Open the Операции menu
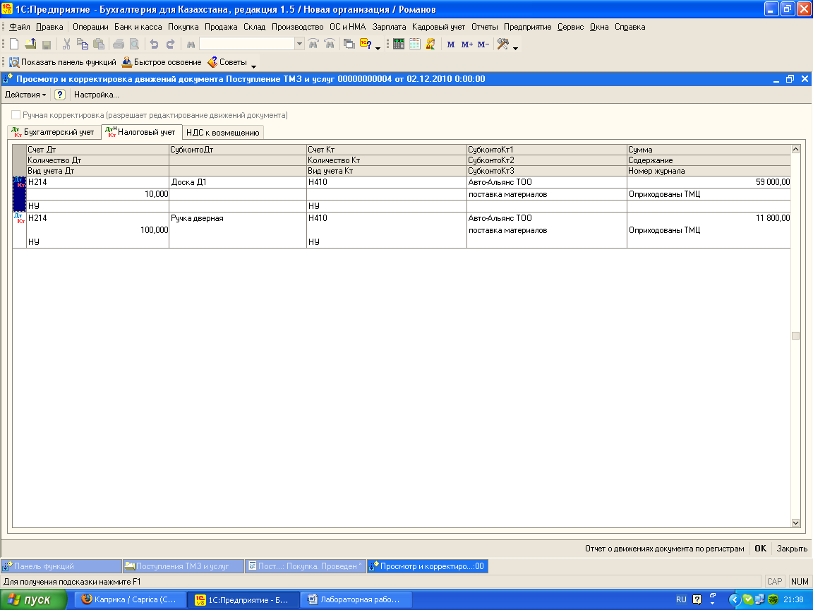Screen dimensions: 813x610 (90, 27)
